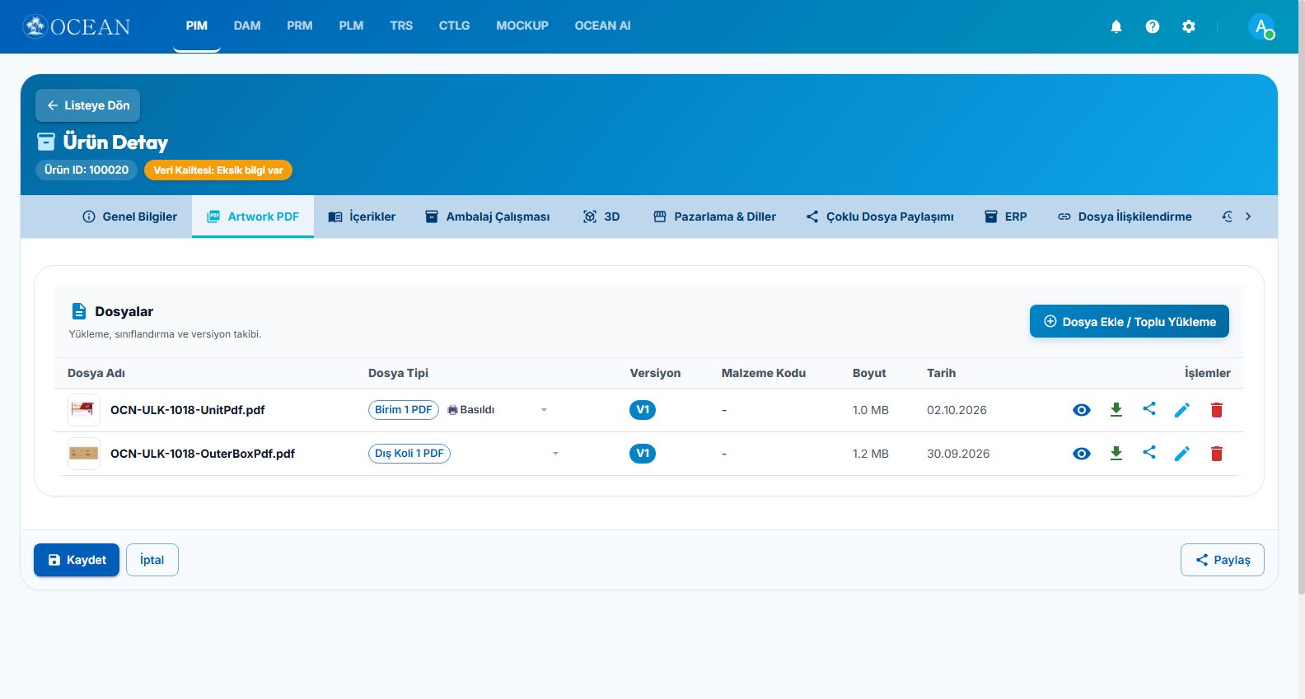Screen dimensions: 1305x699
Task: Edit the UnitPdf.pdf row with pencil icon
Action: 1182,410
